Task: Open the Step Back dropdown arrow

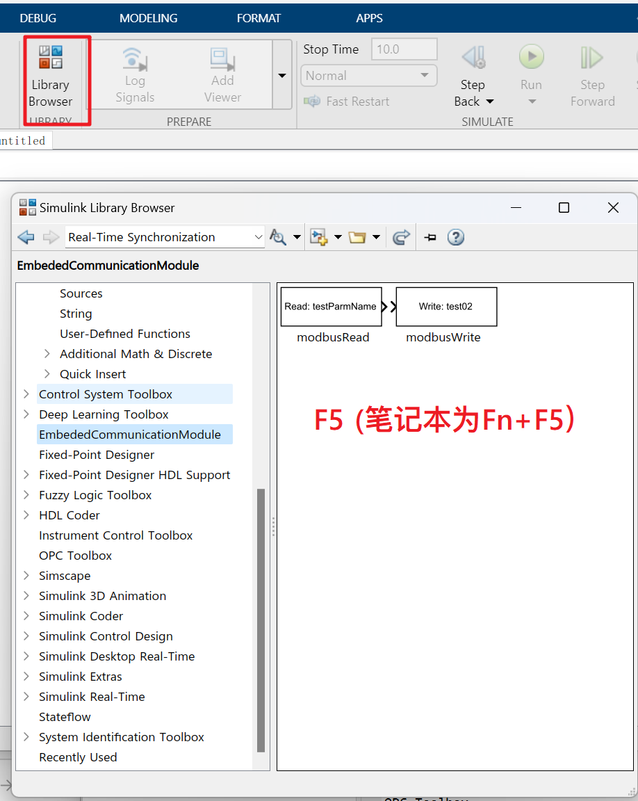Action: pos(490,102)
